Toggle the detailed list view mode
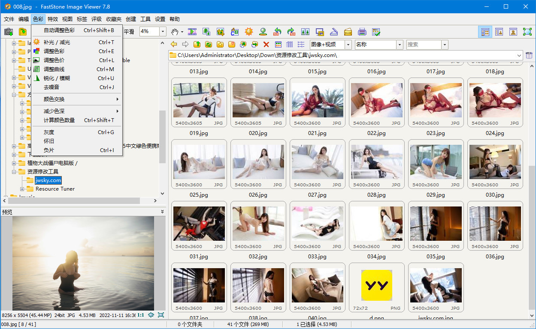The height and width of the screenshot is (329, 536). (289, 44)
